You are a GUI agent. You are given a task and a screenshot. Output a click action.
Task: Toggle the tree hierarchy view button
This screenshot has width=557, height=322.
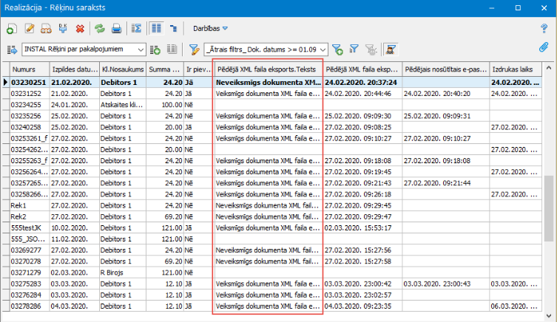(x=174, y=29)
